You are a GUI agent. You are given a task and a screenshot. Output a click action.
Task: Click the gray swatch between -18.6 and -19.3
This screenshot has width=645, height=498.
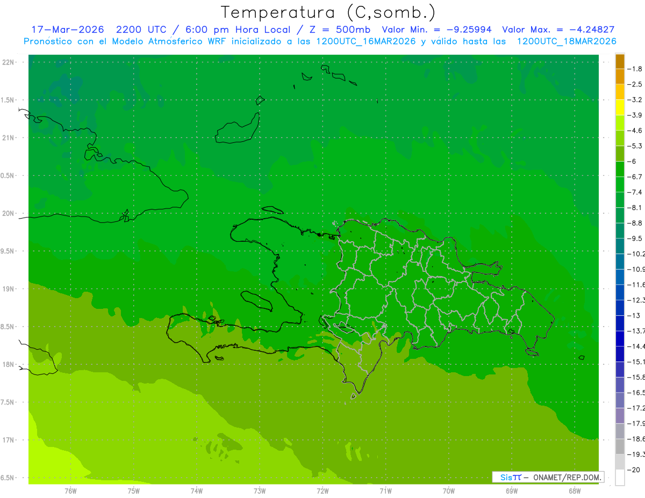coord(620,446)
